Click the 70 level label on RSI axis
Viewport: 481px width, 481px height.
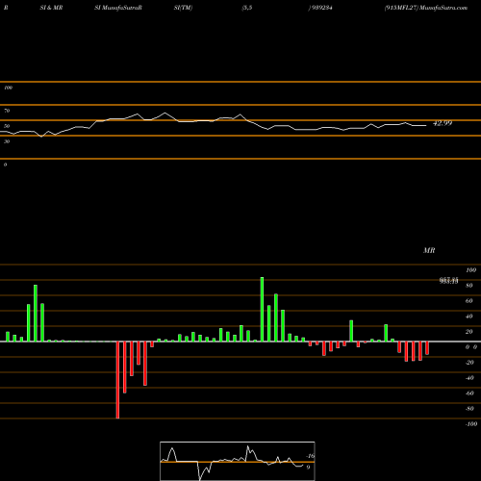[7, 111]
